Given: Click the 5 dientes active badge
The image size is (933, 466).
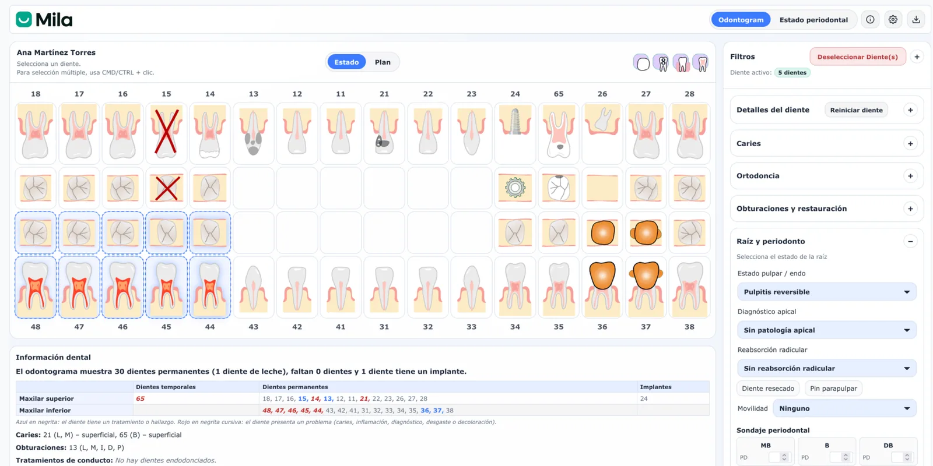Looking at the screenshot, I should tap(792, 73).
